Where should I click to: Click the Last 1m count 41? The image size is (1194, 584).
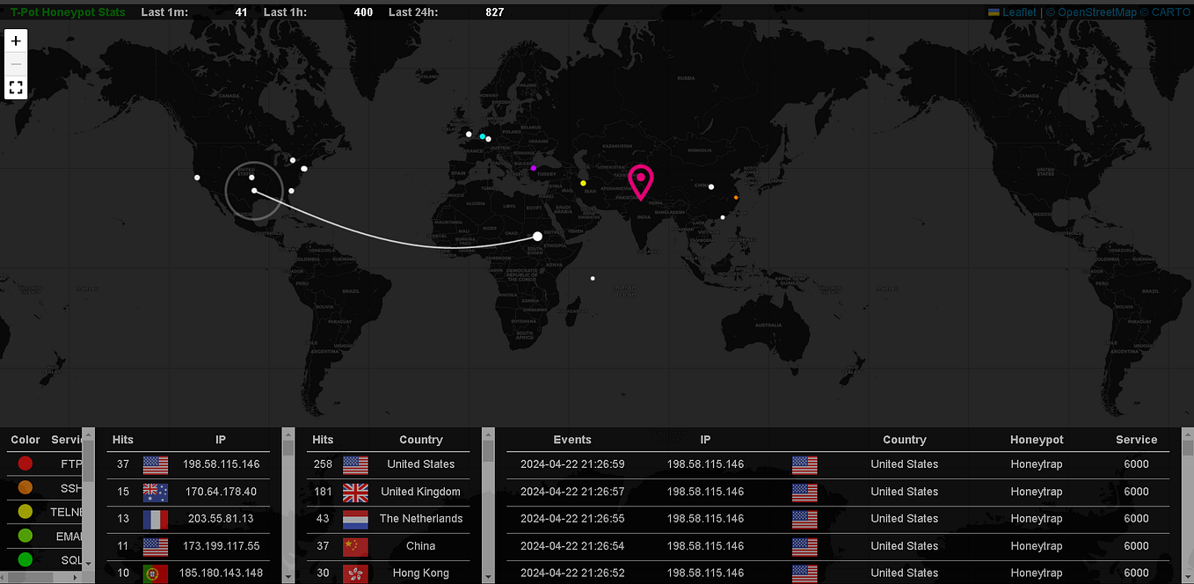tap(241, 12)
